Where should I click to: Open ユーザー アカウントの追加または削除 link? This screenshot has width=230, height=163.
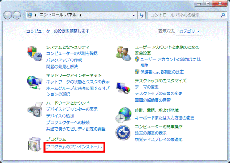click(x=170, y=62)
